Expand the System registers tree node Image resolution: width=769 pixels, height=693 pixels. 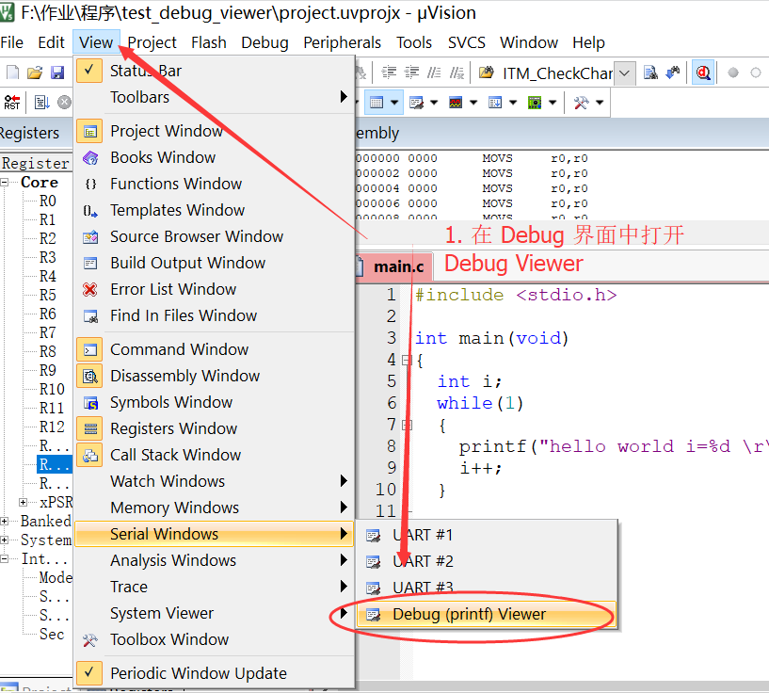click(5, 540)
